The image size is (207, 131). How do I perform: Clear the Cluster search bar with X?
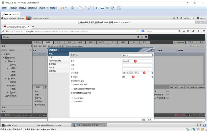[x=138, y=37]
